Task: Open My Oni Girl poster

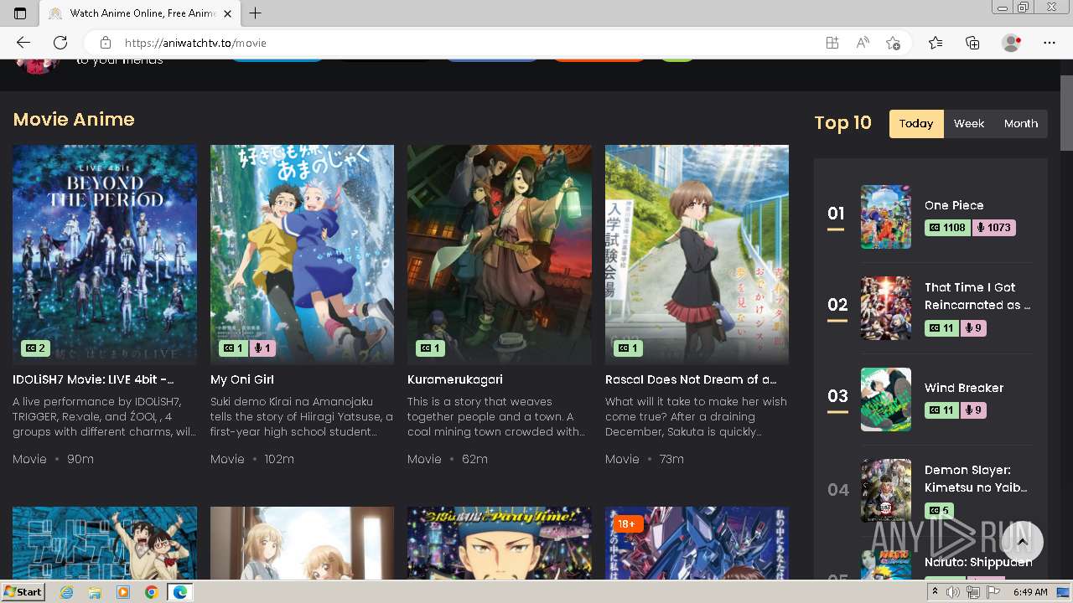Action: [x=302, y=255]
